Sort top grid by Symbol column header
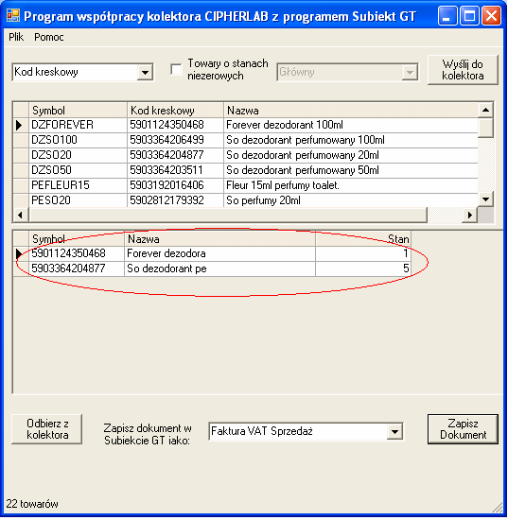This screenshot has height=520, width=508. coord(78,110)
